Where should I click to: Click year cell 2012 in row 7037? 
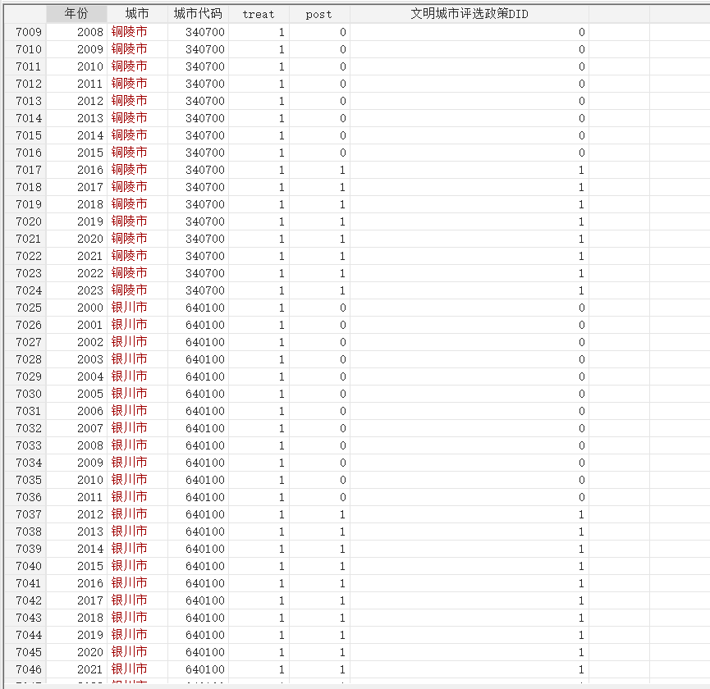click(76, 514)
